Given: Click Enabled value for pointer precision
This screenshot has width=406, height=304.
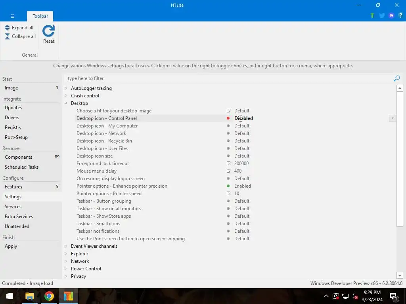Looking at the screenshot, I should point(242,186).
